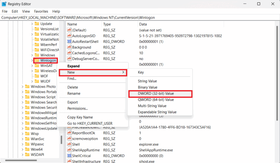Expand the Windows Photo tree node

(x=22, y=87)
